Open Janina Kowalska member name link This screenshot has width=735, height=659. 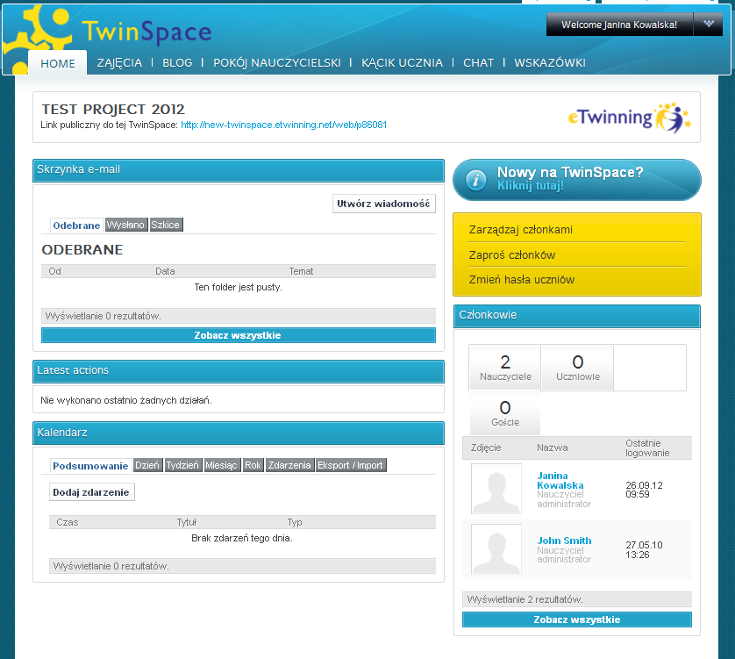point(560,481)
